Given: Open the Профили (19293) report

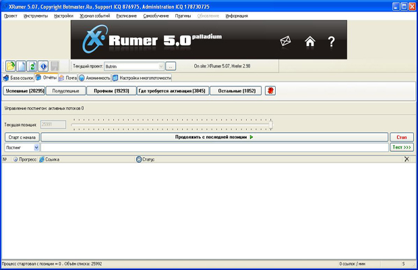Looking at the screenshot, I should [x=111, y=90].
